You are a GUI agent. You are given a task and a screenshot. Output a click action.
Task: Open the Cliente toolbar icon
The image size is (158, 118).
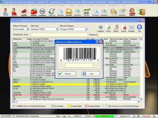(x=6, y=12)
